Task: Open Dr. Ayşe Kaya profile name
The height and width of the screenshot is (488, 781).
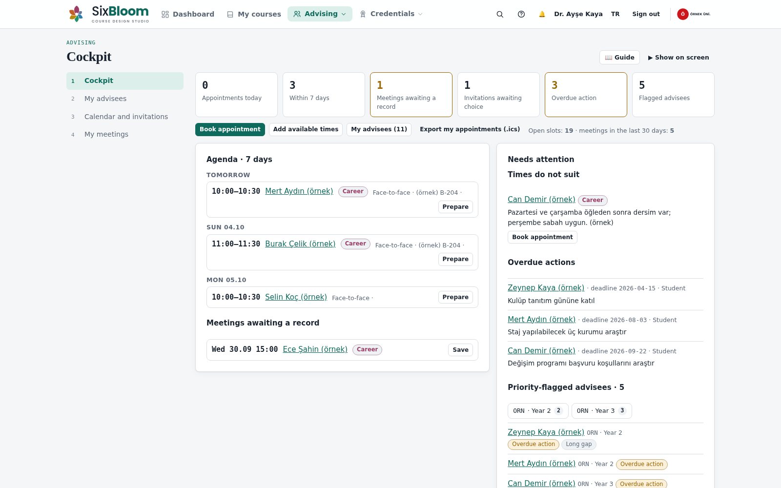Action: (x=578, y=14)
